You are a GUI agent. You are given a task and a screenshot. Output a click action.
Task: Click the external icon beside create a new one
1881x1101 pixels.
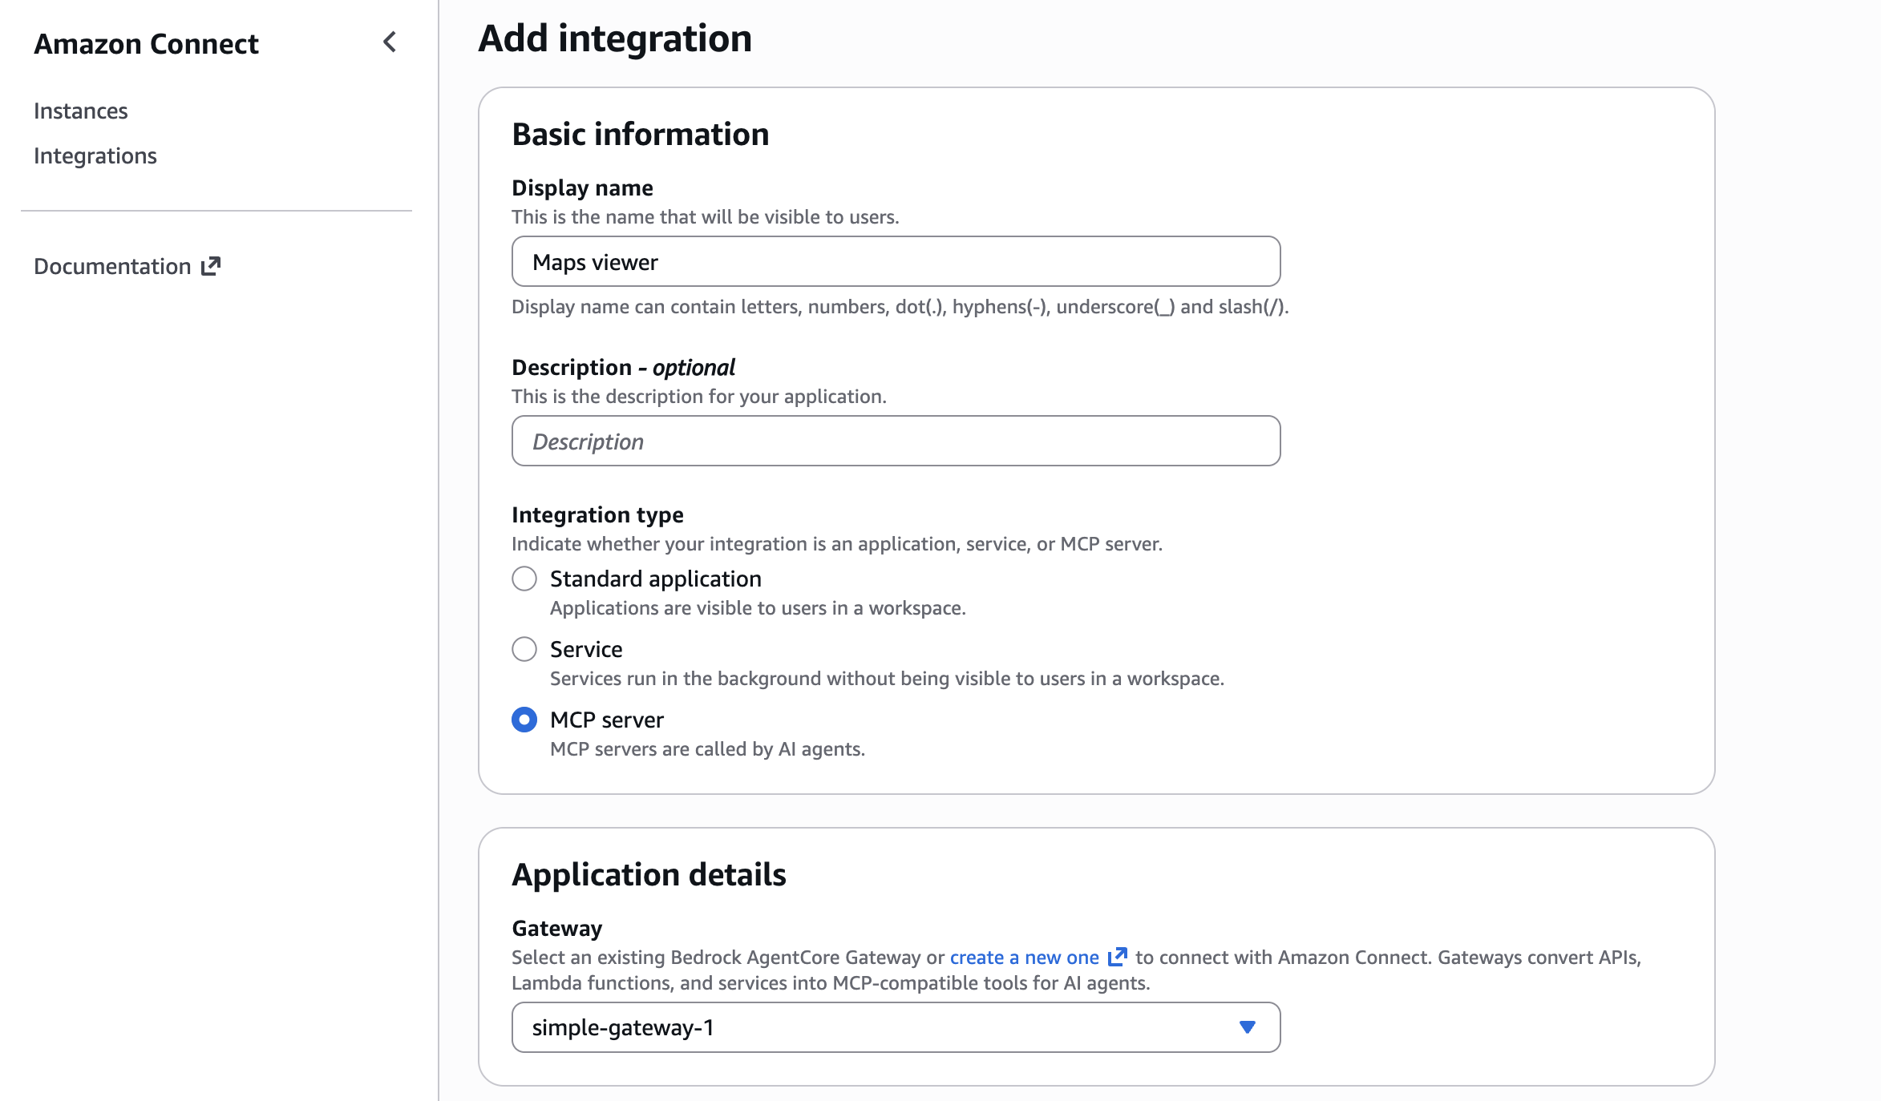pos(1117,957)
